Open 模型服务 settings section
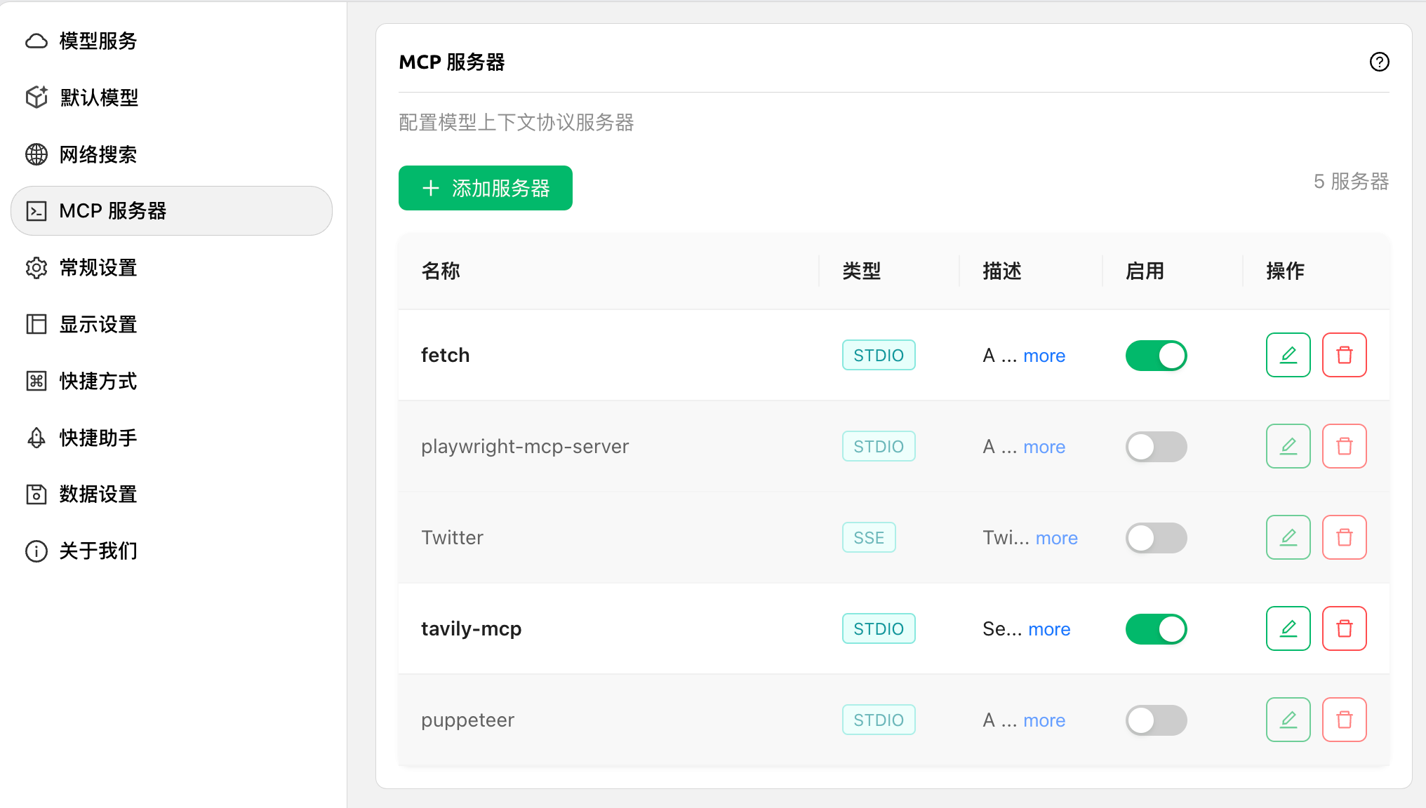The height and width of the screenshot is (808, 1426). coord(171,41)
